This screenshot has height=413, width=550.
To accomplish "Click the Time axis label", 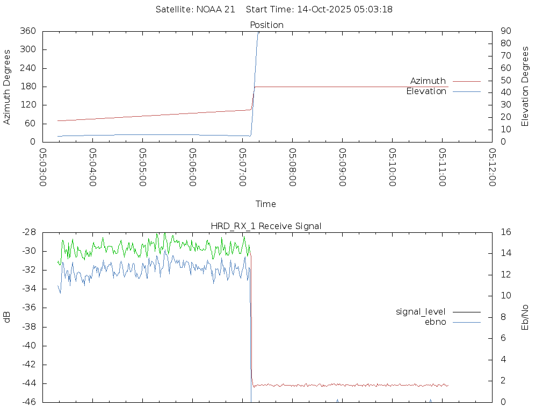I will (266, 204).
